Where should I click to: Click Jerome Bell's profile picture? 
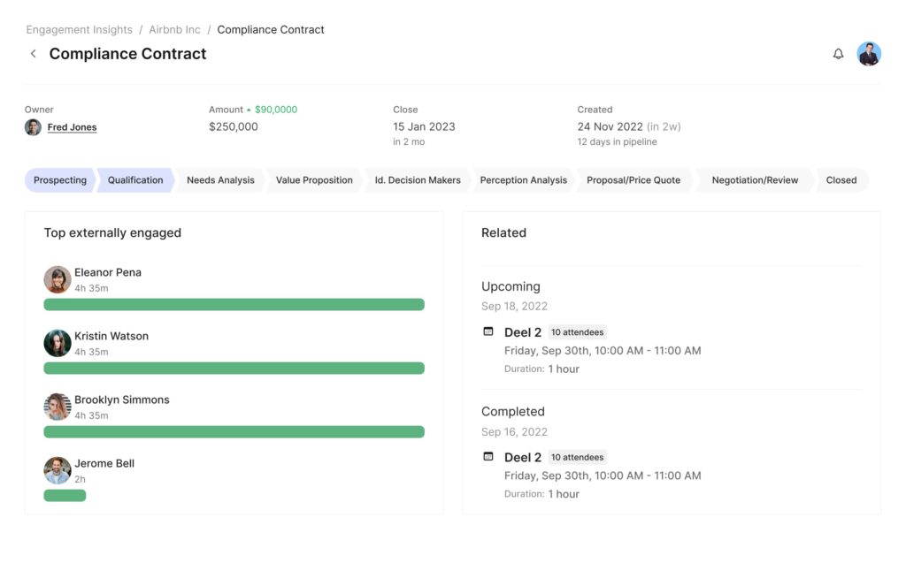point(58,470)
